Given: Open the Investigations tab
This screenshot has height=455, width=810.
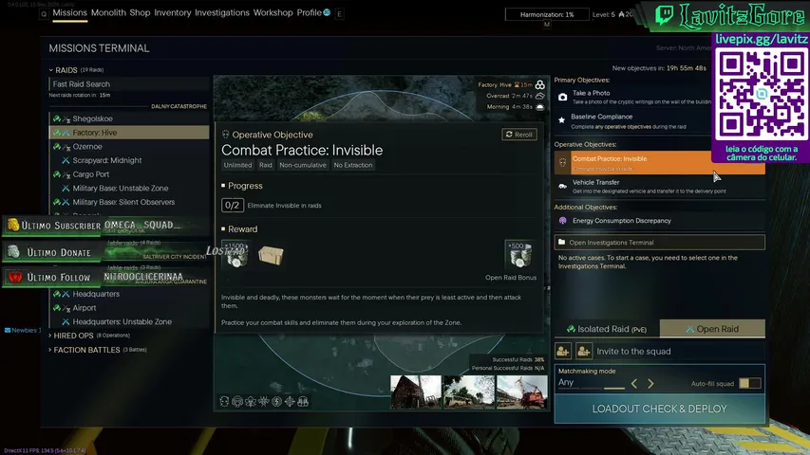Looking at the screenshot, I should (222, 13).
